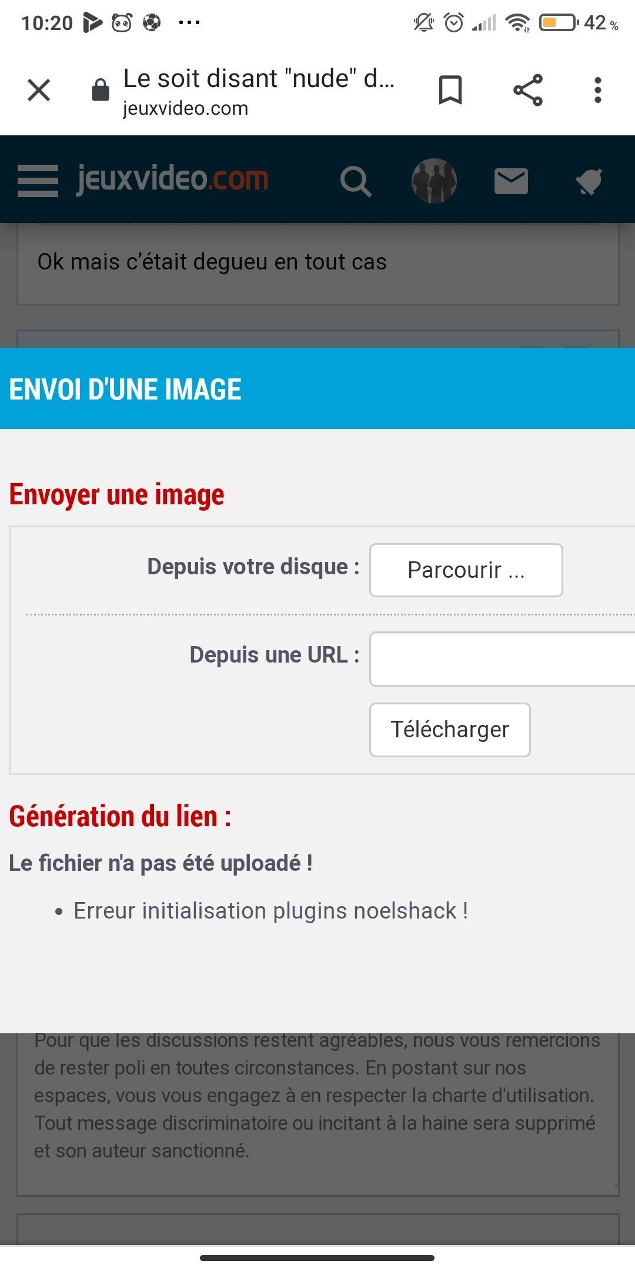Tap the battery status indicator

(x=558, y=23)
